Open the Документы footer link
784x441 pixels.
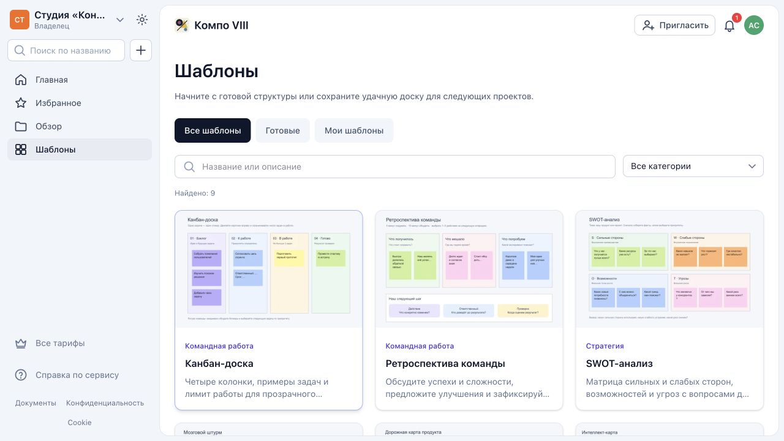pos(36,403)
